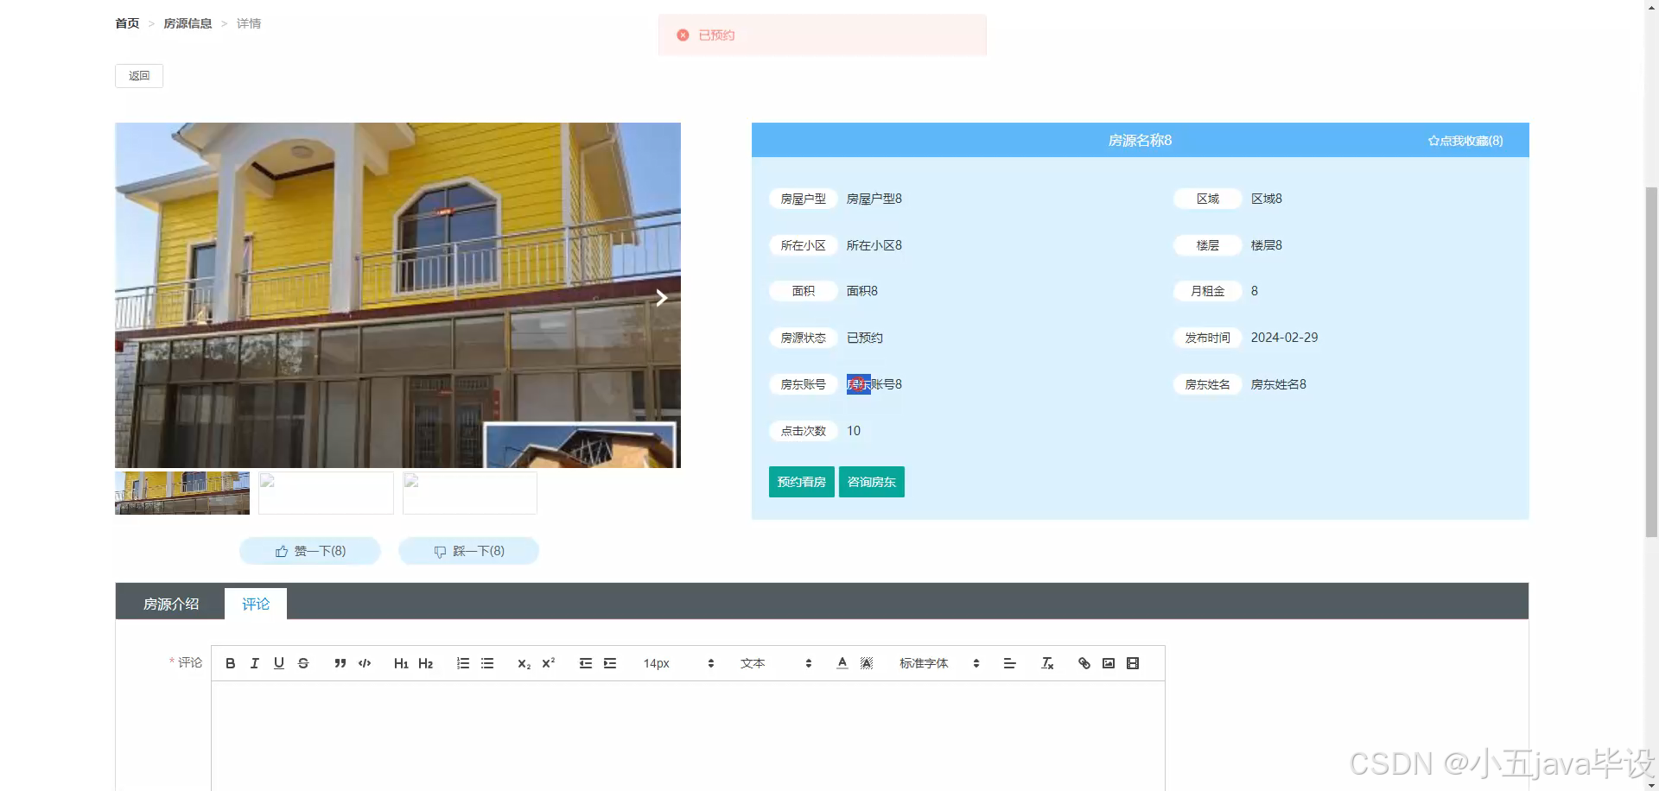Viewport: 1659px width, 791px height.
Task: Click inside the comment text area
Action: [x=688, y=736]
